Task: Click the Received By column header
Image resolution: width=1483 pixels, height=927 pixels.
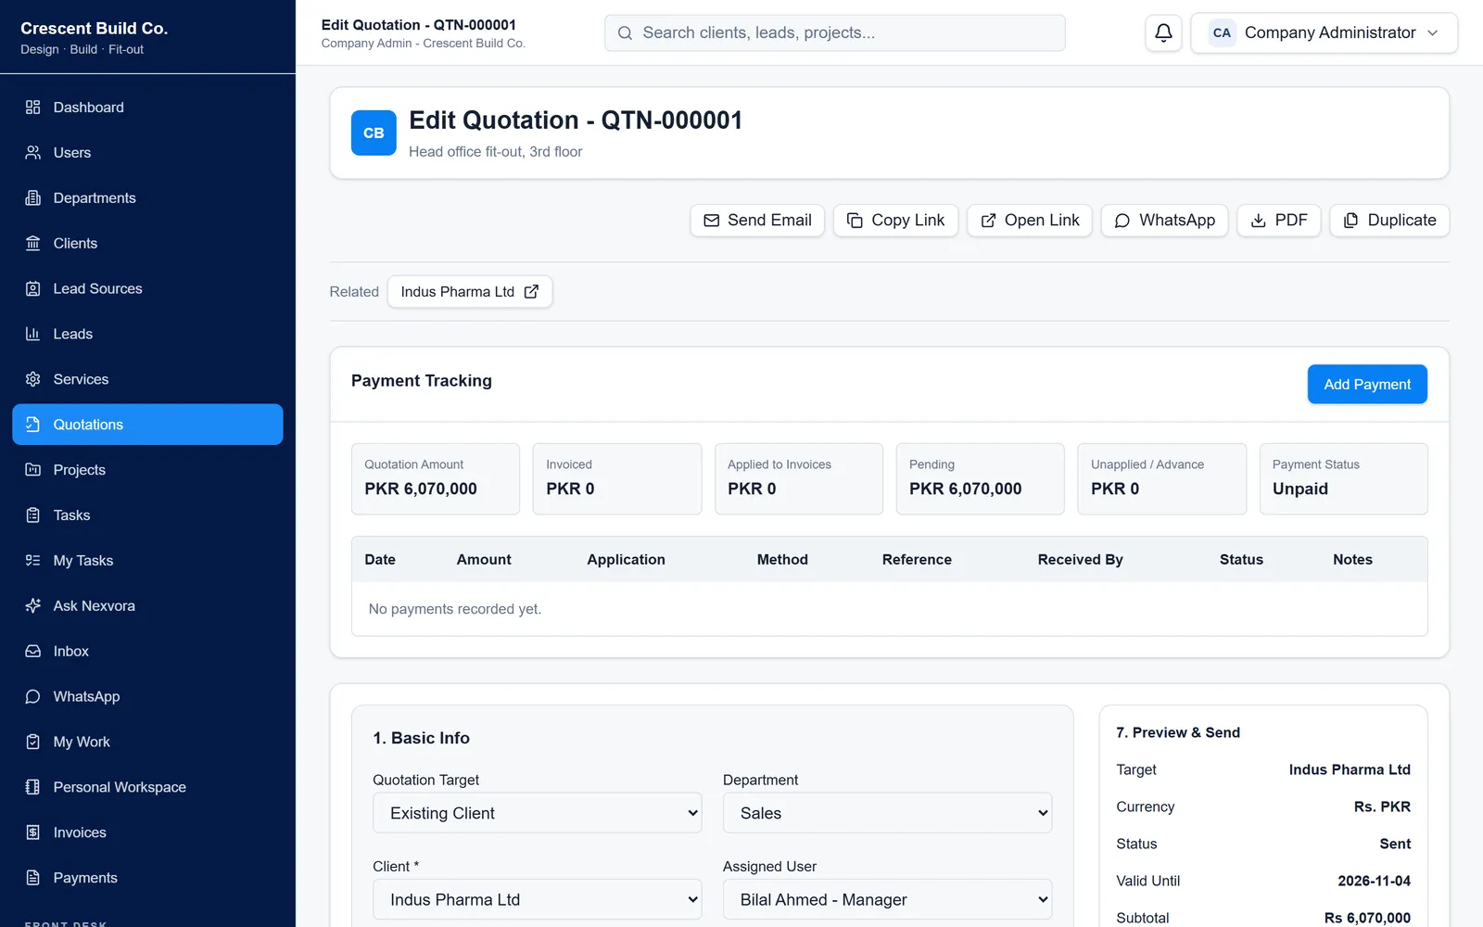Action: pos(1080,560)
